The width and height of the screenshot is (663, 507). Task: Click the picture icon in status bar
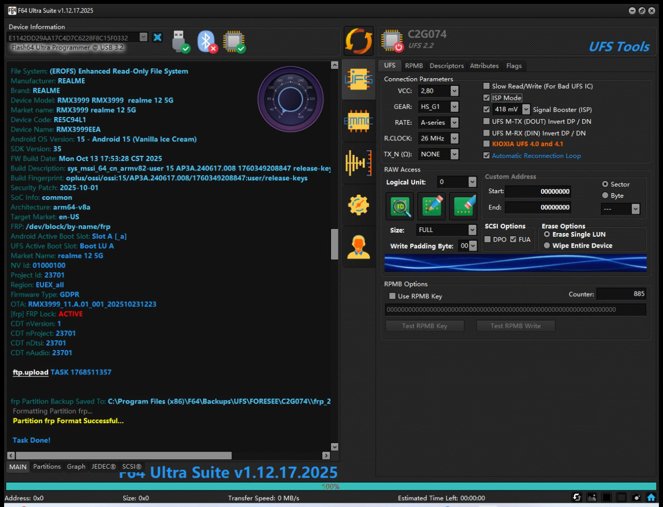[x=592, y=497]
